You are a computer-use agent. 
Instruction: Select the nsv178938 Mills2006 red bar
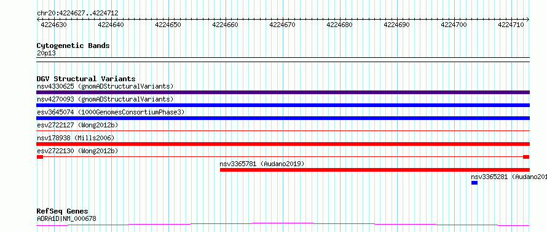pos(283,144)
